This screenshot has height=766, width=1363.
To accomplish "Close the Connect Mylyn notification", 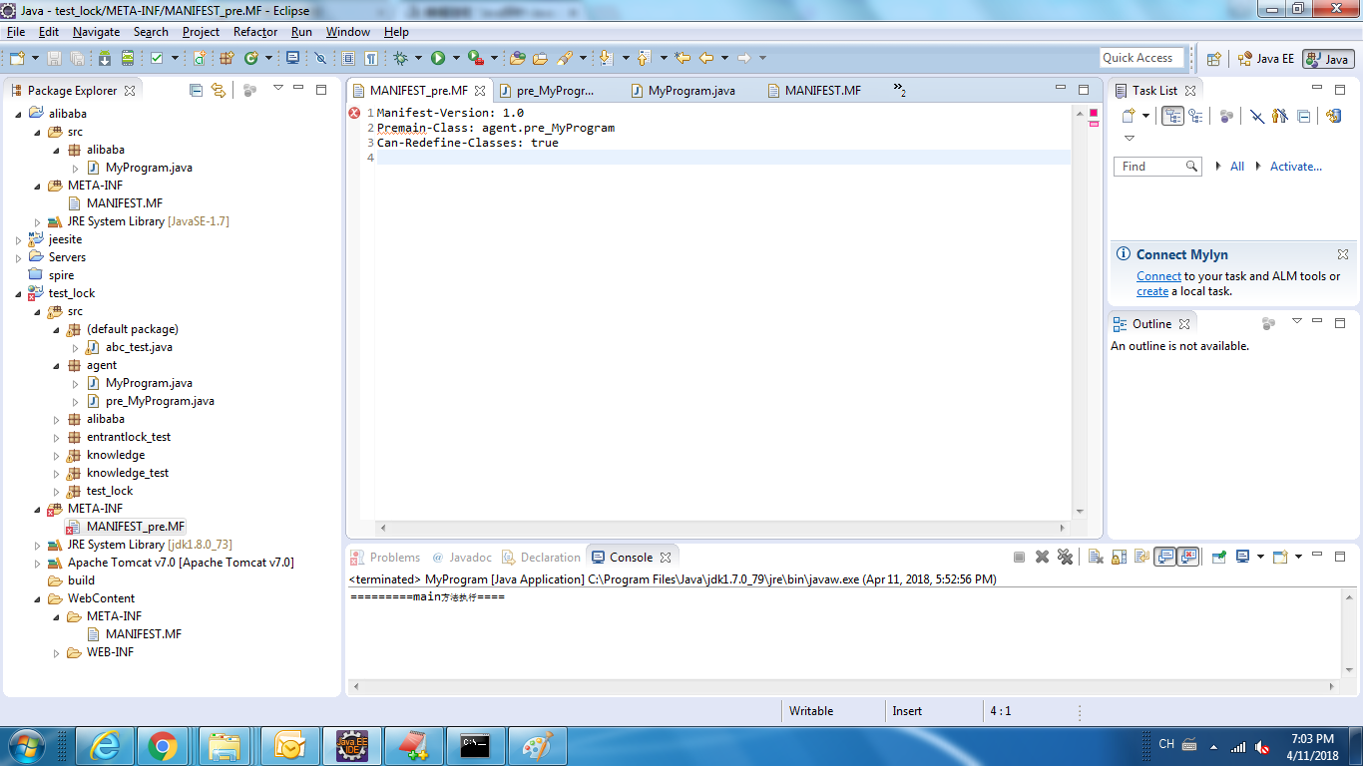I will point(1343,254).
